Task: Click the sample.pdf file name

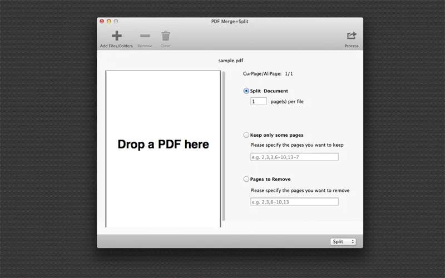Action: coord(231,61)
